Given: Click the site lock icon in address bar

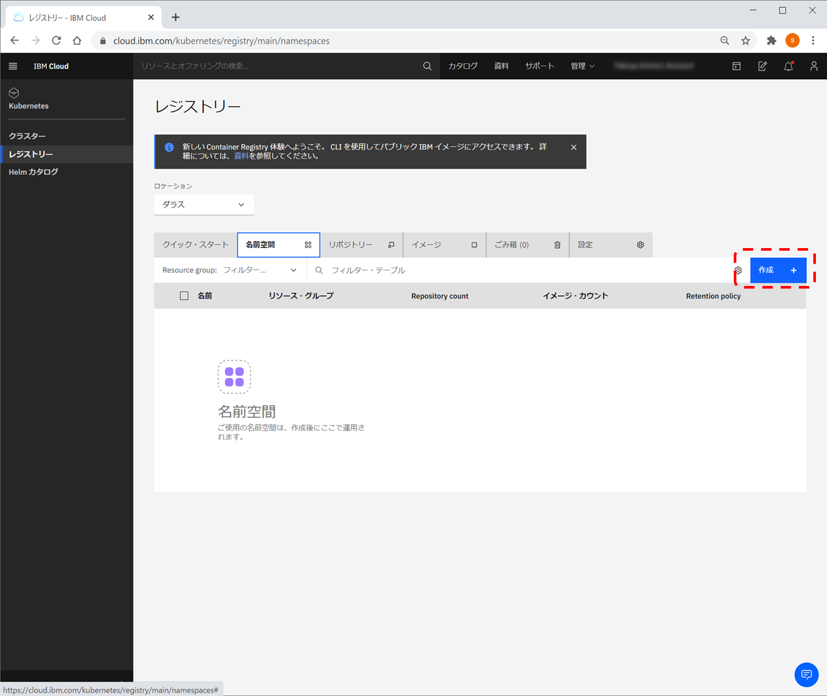Looking at the screenshot, I should click(x=102, y=40).
